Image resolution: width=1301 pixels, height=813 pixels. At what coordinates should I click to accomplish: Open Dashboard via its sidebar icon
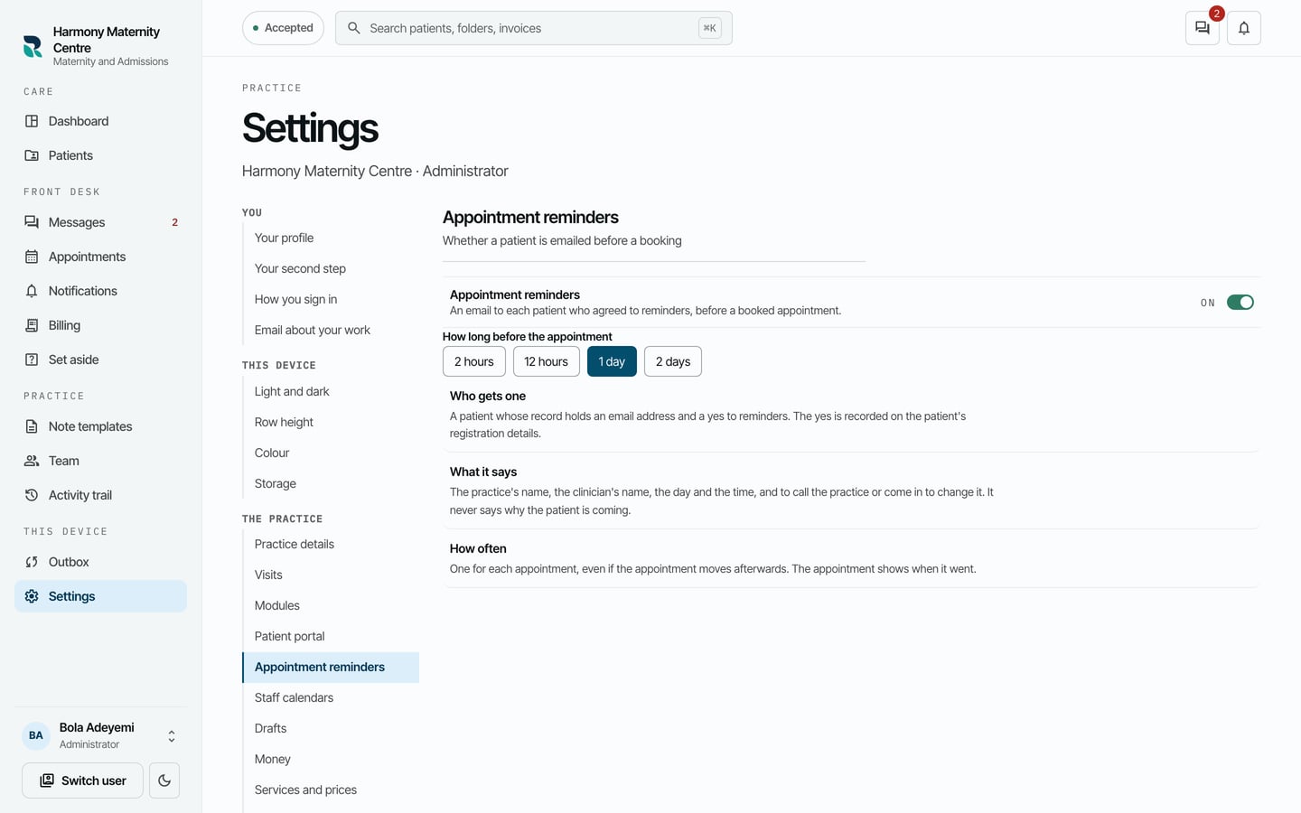coord(32,121)
